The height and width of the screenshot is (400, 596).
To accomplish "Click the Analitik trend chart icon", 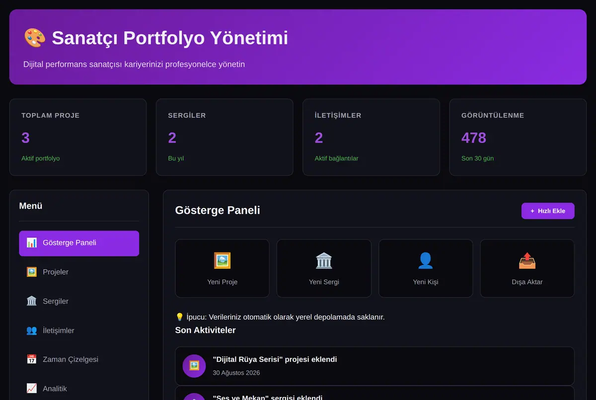I will coord(32,389).
